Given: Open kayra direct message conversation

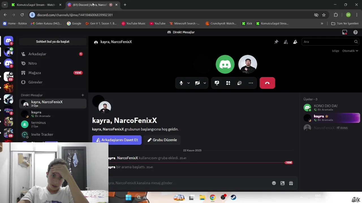Looking at the screenshot, I should (x=53, y=114).
